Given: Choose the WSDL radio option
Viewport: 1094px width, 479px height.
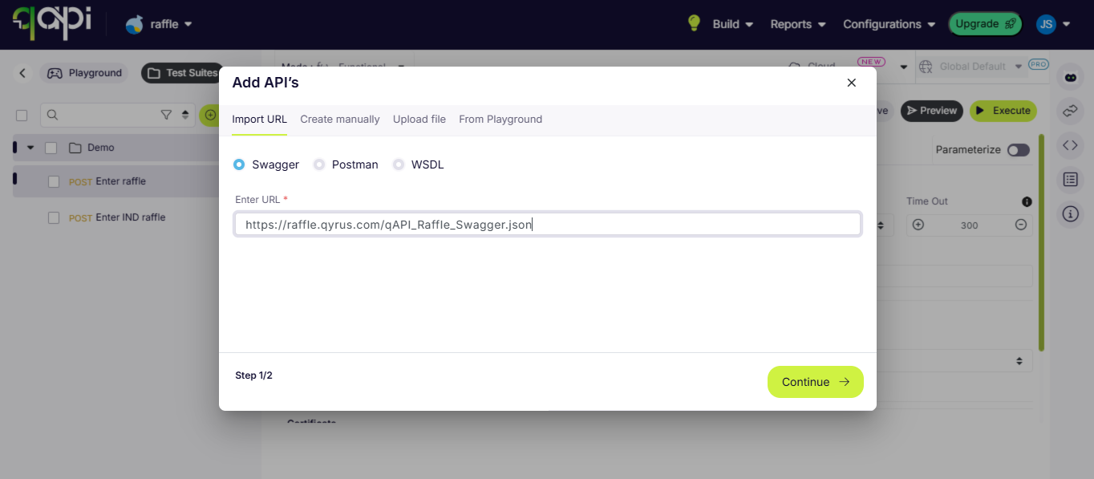Looking at the screenshot, I should tap(399, 164).
